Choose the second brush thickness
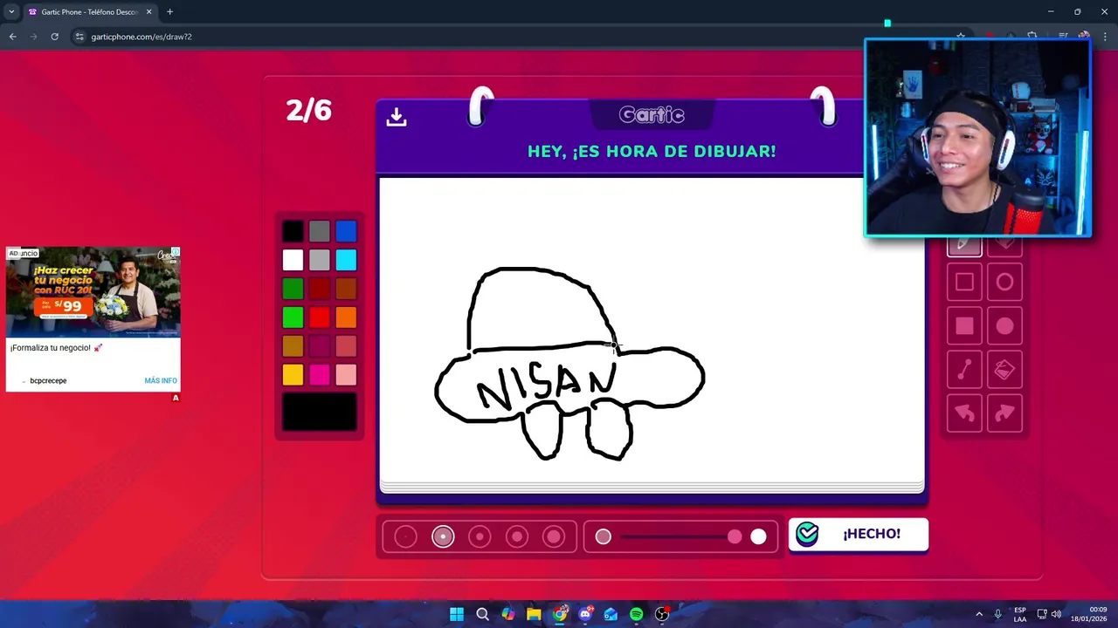Screen dimensions: 1118x628 (x=443, y=536)
